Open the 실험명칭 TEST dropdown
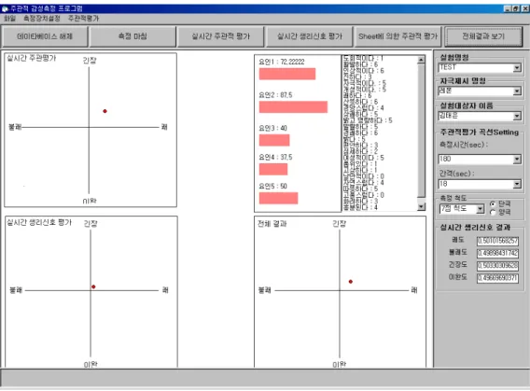Screen dimensions: 530x391 point(517,68)
